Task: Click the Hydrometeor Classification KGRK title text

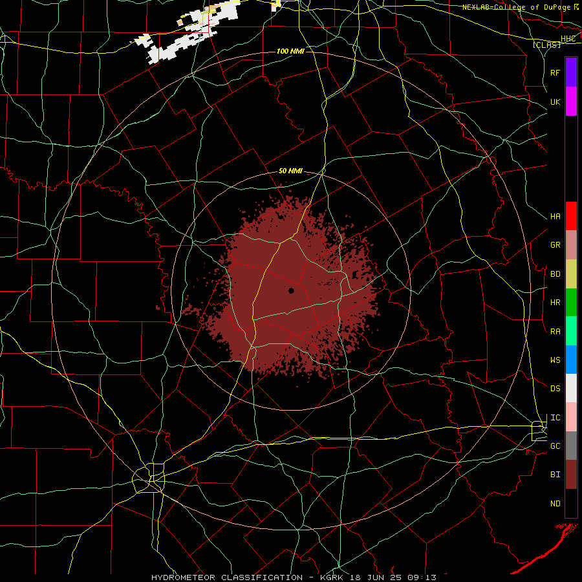Action: point(294,577)
